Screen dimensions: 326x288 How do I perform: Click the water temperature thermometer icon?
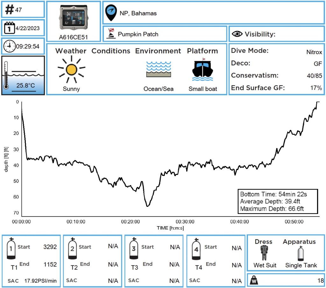click(x=6, y=76)
